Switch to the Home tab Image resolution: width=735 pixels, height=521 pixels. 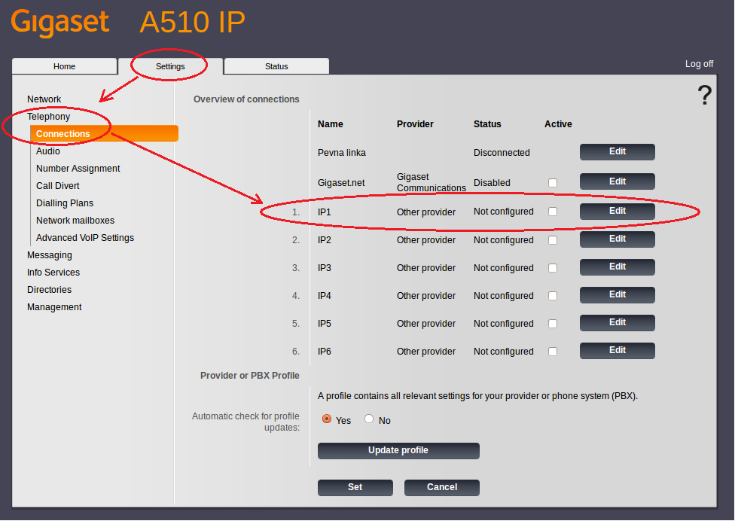tap(65, 66)
